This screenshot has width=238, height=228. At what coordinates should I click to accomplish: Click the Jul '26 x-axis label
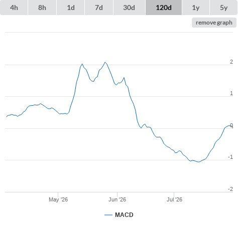pos(174,199)
